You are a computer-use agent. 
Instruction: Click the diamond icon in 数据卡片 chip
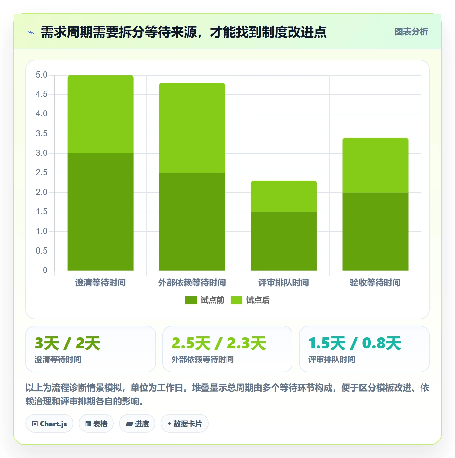pos(169,424)
